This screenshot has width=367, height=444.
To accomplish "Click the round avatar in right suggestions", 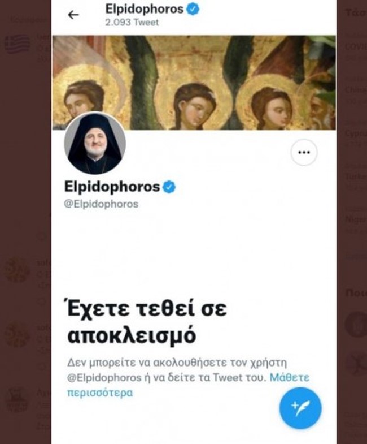I will (x=356, y=325).
